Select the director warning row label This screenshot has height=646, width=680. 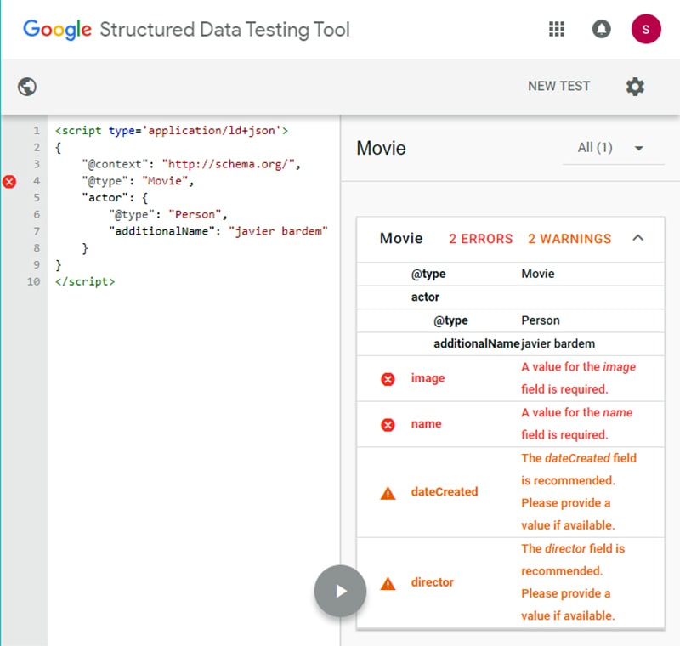[432, 582]
